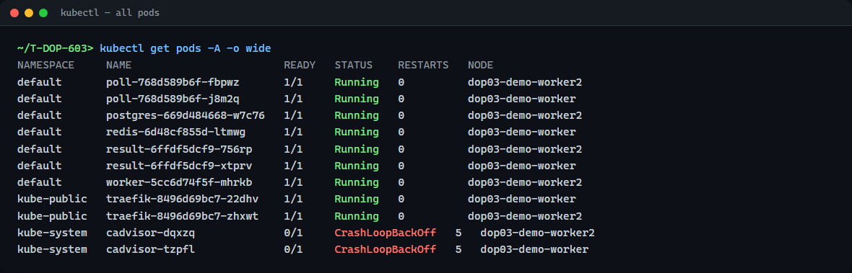The image size is (852, 273).
Task: Click the yellow minimize window button
Action: 29,12
